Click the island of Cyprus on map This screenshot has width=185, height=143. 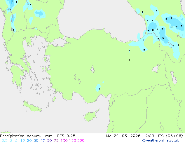pyautogui.click(x=91, y=116)
